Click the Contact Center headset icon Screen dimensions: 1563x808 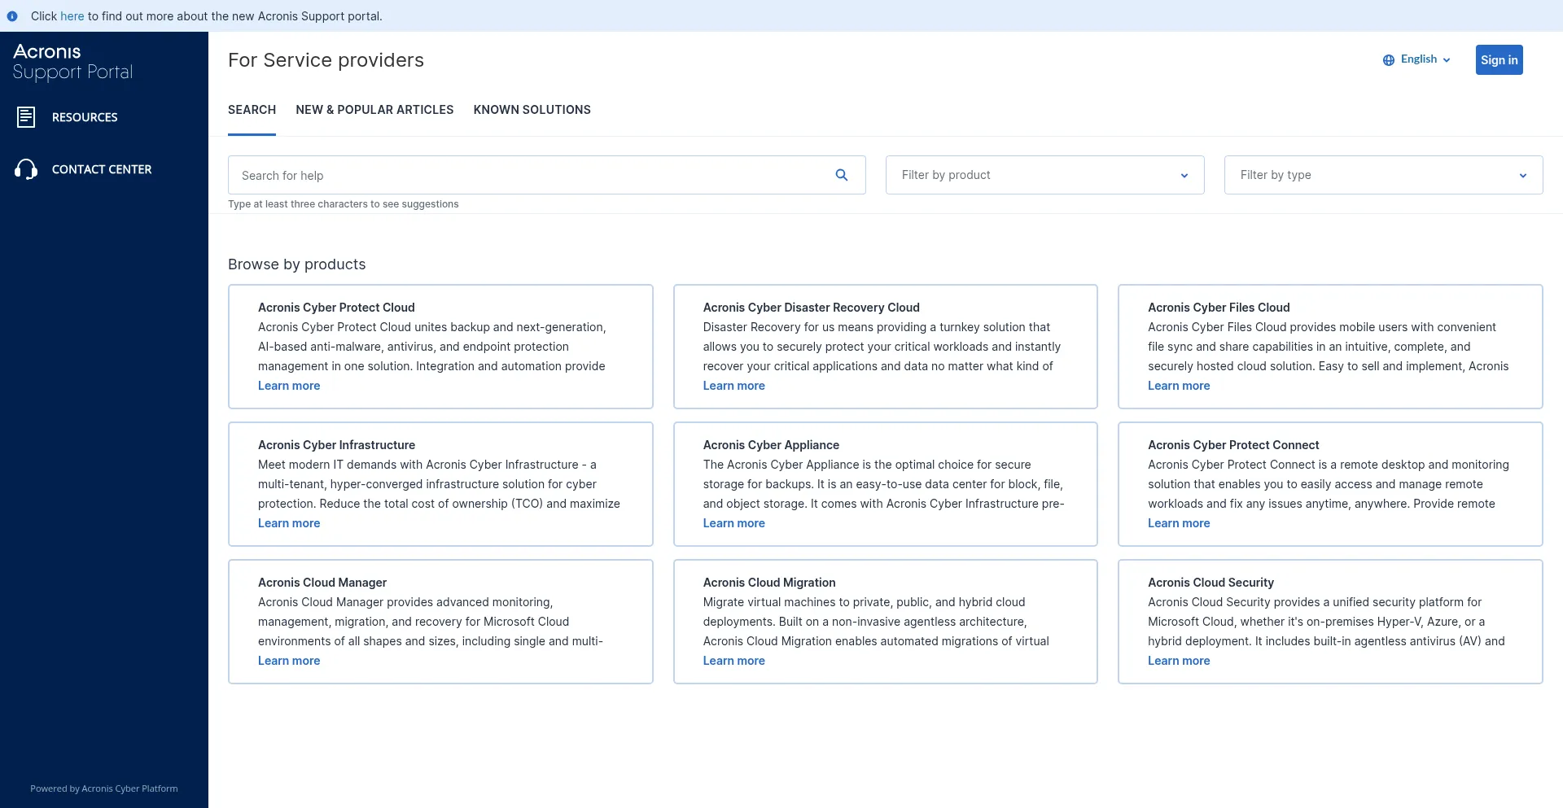[x=26, y=169]
